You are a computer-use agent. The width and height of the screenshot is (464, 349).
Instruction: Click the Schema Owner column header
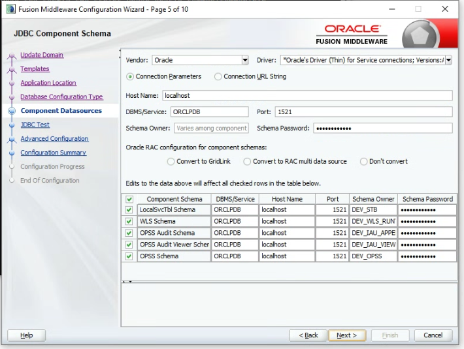pyautogui.click(x=373, y=200)
